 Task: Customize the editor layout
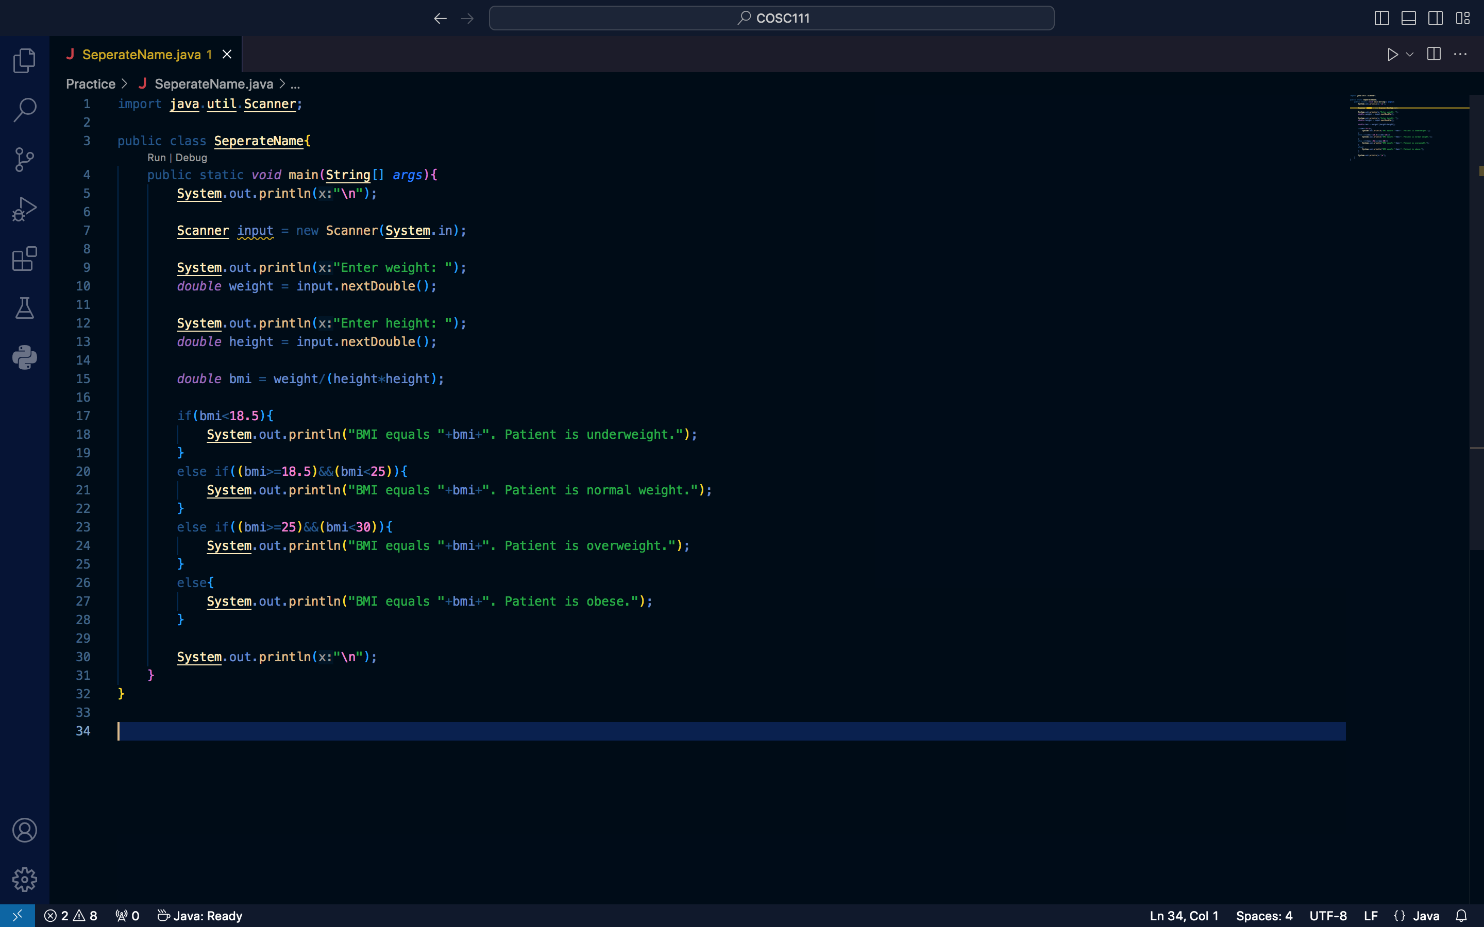(x=1462, y=19)
